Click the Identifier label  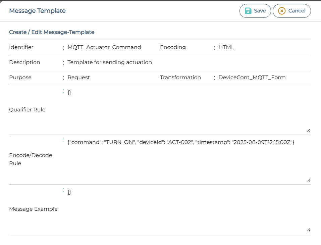(21, 47)
